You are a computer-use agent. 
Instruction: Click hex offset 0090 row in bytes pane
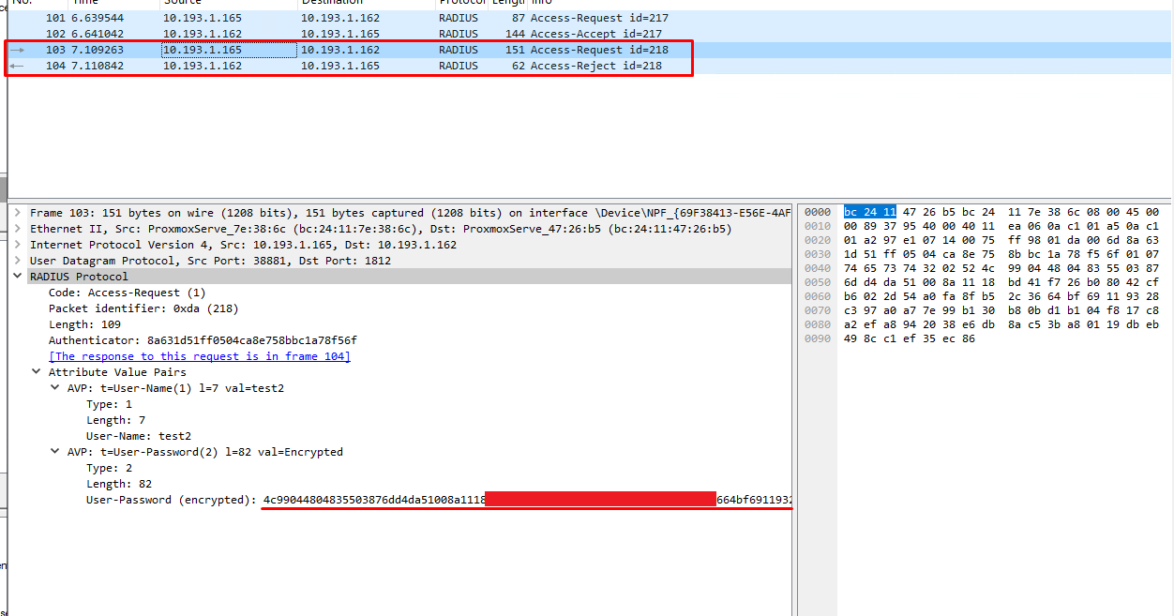coord(818,338)
